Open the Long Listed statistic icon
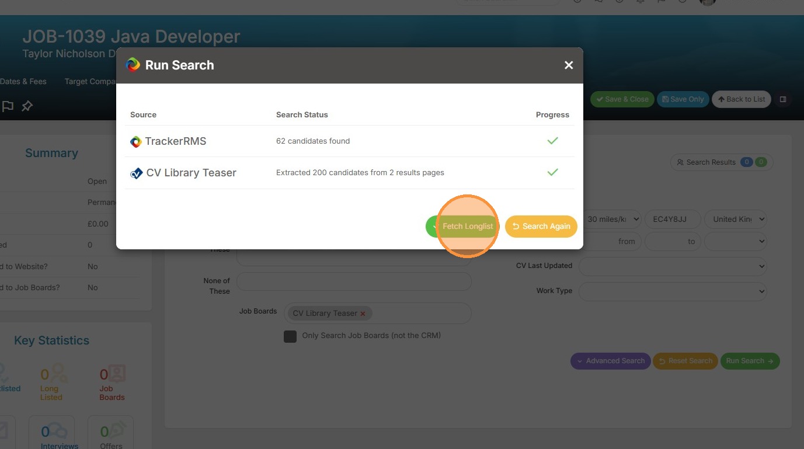The image size is (804, 449). pyautogui.click(x=59, y=373)
